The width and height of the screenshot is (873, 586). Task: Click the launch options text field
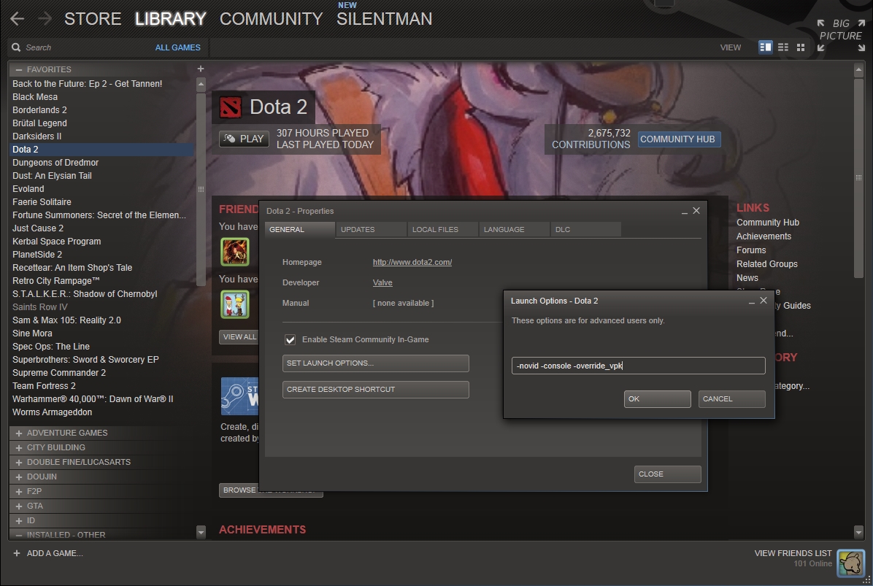[x=638, y=366]
